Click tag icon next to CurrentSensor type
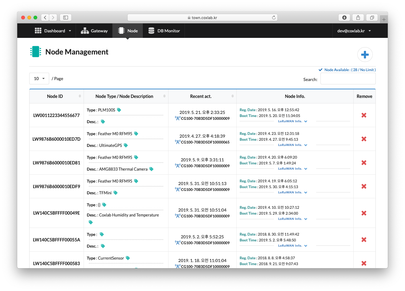Viewport: 405px width, 291px height. click(128, 258)
